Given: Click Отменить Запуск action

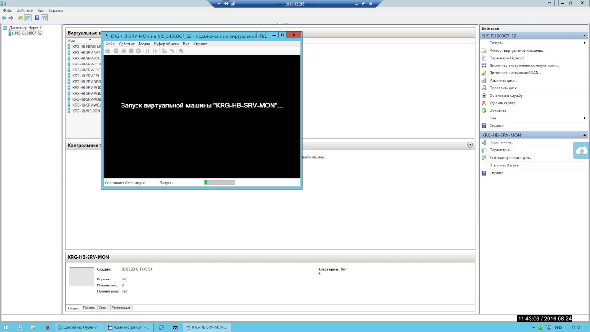Looking at the screenshot, I should [x=504, y=165].
